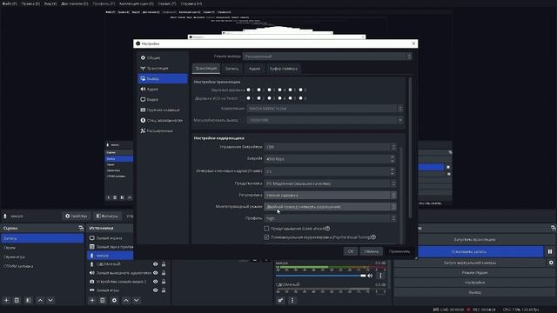The width and height of the screenshot is (557, 313).
Task: Pause recording with the pause icon
Action: coord(550,251)
